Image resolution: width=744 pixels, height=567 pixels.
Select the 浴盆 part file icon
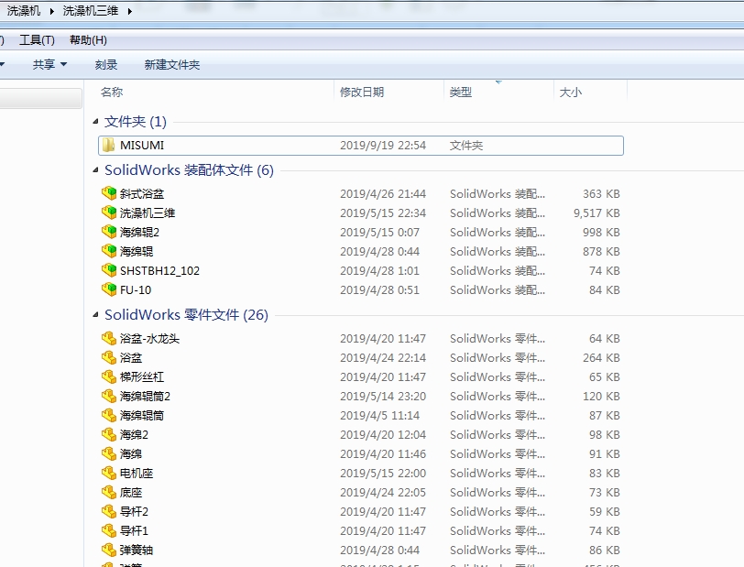109,357
